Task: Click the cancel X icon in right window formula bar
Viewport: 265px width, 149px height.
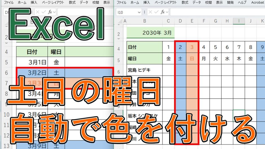Action: (x=151, y=12)
